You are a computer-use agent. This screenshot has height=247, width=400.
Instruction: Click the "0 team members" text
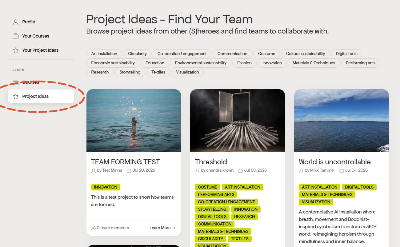pyautogui.click(x=113, y=228)
